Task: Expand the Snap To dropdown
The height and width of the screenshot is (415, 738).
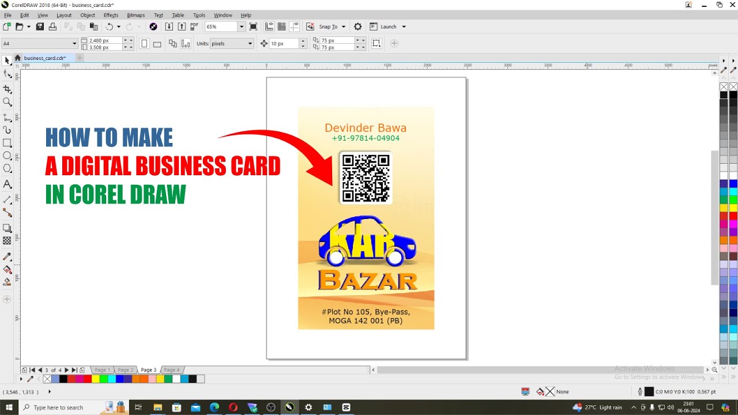Action: [344, 27]
